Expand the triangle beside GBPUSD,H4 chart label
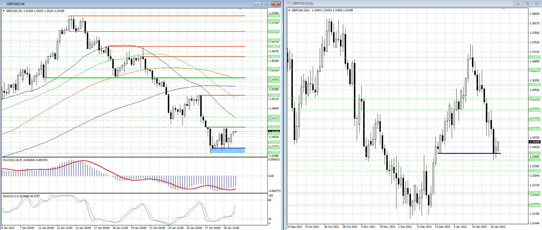Viewport: 542px width, 230px height. pos(4,11)
